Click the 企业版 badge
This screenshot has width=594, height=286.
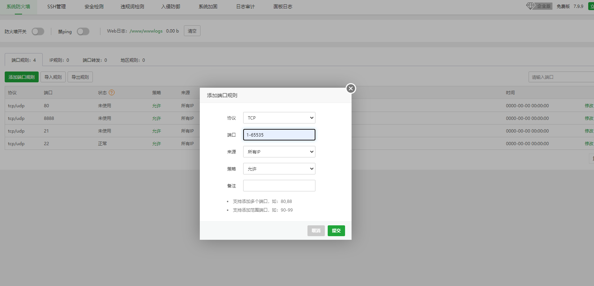[x=544, y=6]
